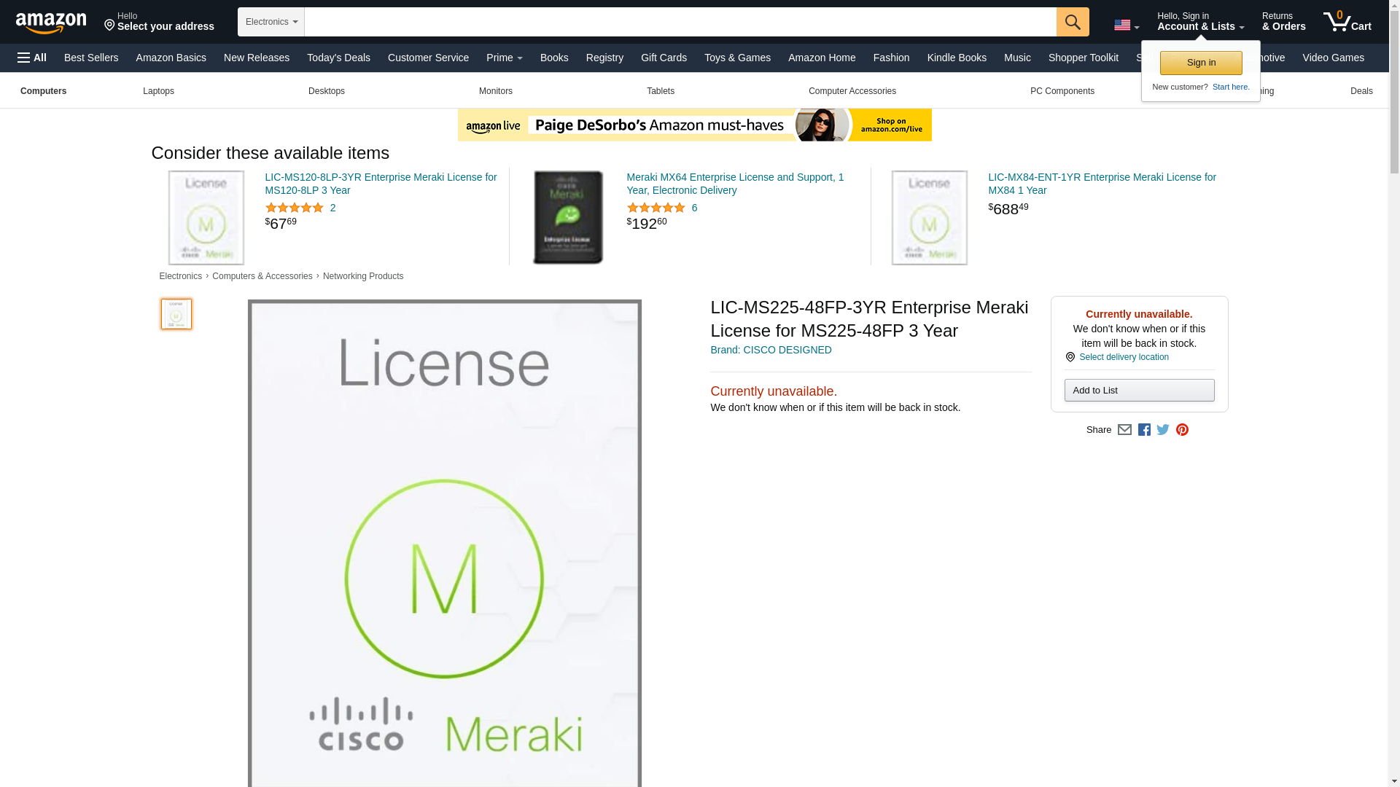This screenshot has height=787, width=1400.
Task: Select the Laptops subcategory tab
Action: pyautogui.click(x=158, y=91)
